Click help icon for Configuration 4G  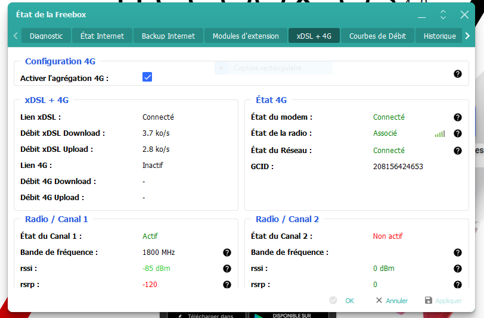click(458, 74)
